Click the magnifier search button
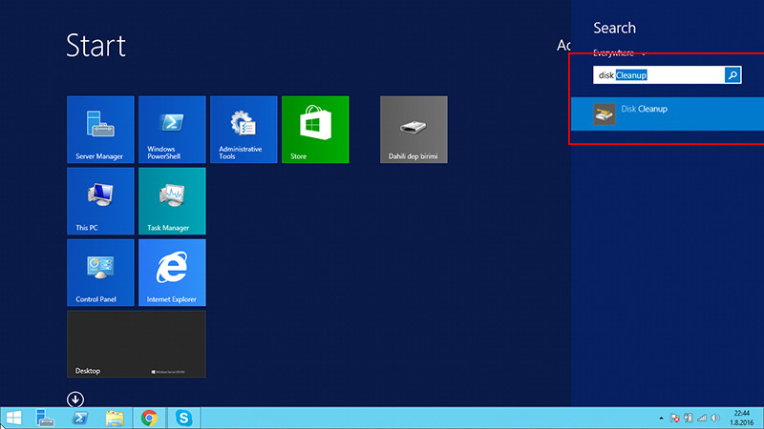 (x=732, y=74)
